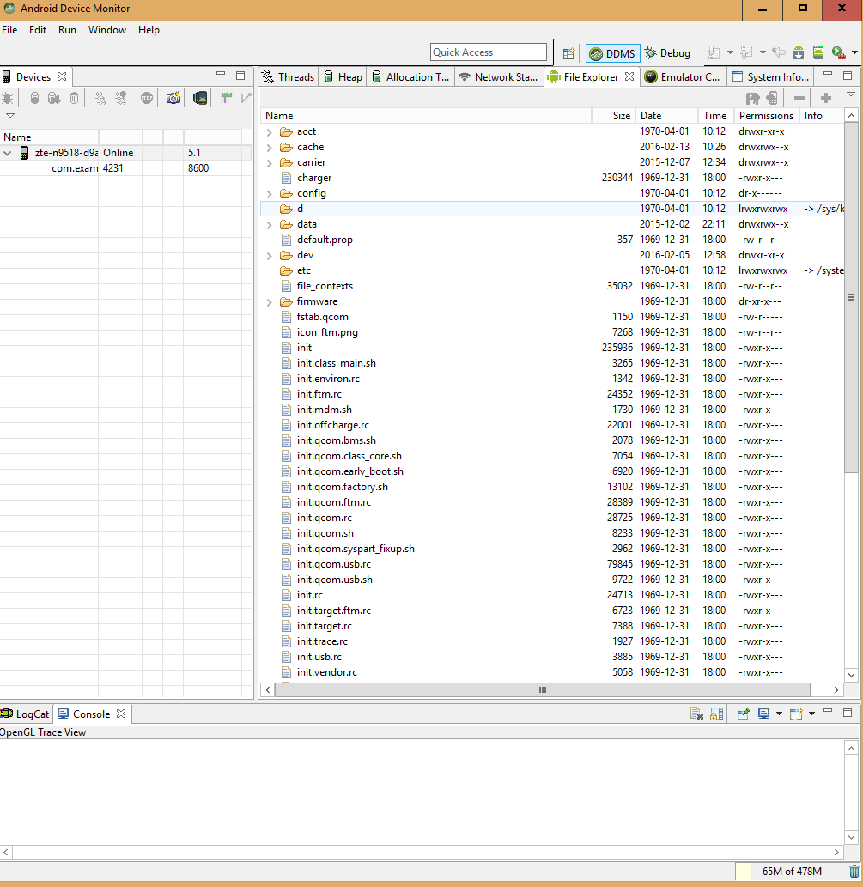Run garbage collection via status bar trash icon
863x887 pixels.
coord(853,872)
